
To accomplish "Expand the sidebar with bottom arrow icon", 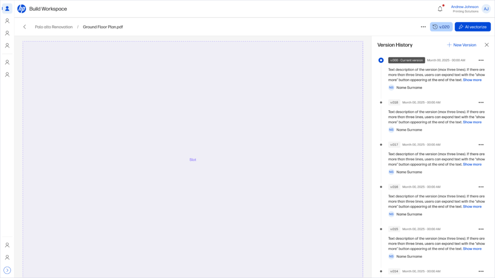I will coord(7,270).
